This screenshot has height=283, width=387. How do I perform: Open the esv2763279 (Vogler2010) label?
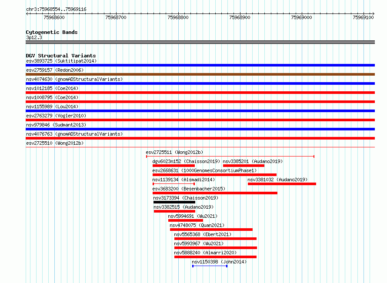click(56, 116)
